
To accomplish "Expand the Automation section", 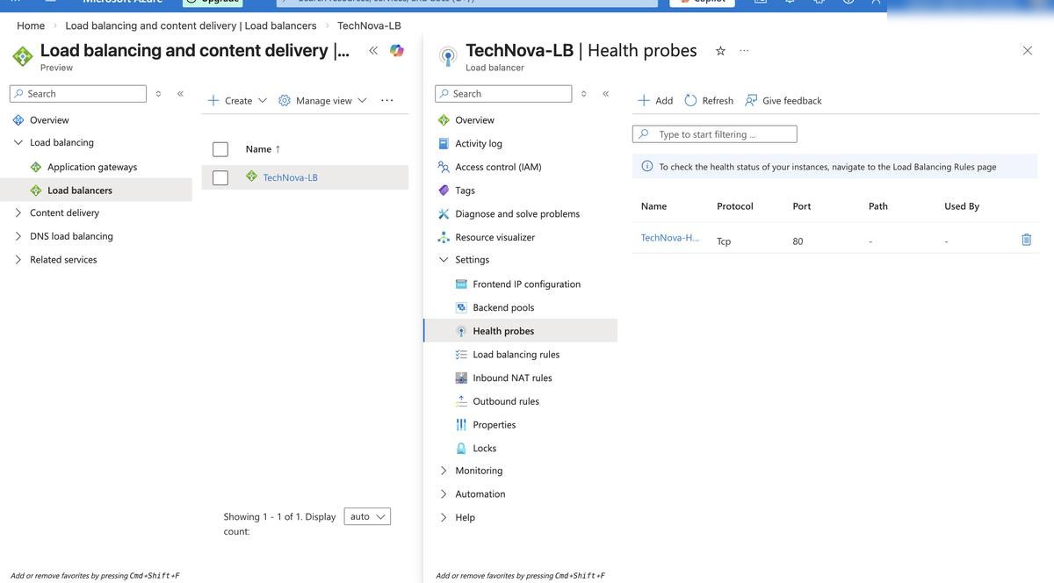I will click(x=444, y=494).
